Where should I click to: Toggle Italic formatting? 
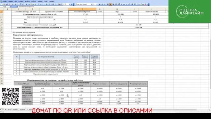tap(102, 4)
